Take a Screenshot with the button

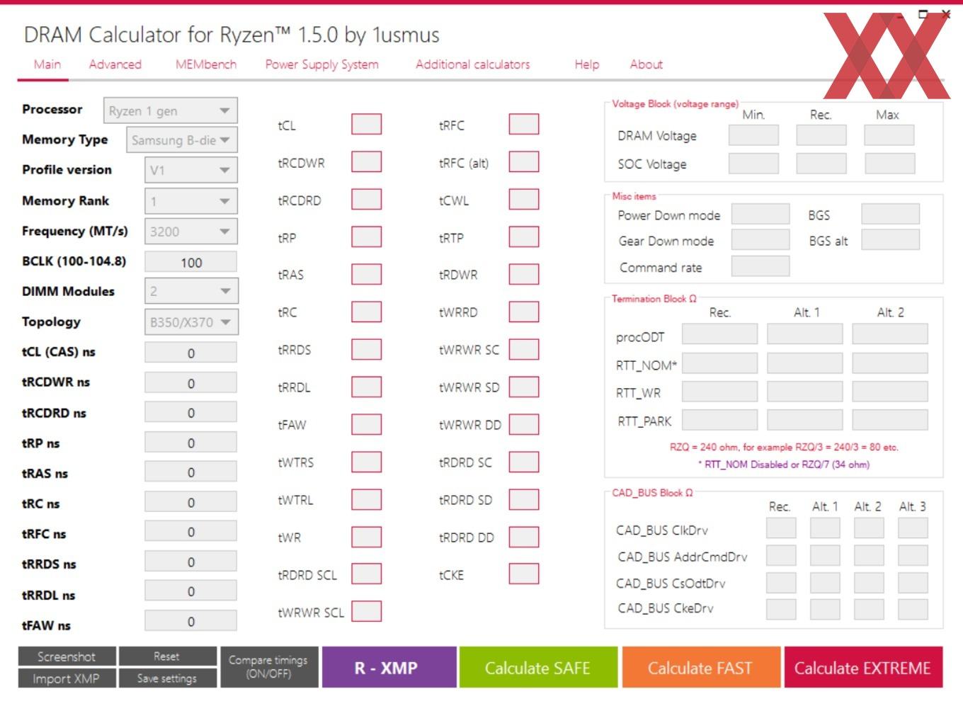click(67, 656)
